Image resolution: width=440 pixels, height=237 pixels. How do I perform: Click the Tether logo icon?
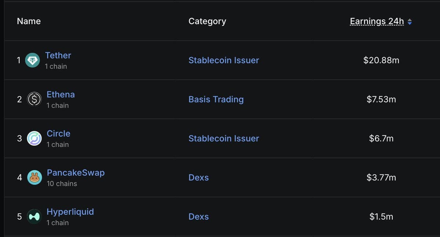pyautogui.click(x=33, y=60)
